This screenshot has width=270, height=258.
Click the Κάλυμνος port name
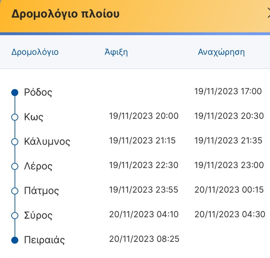(47, 142)
